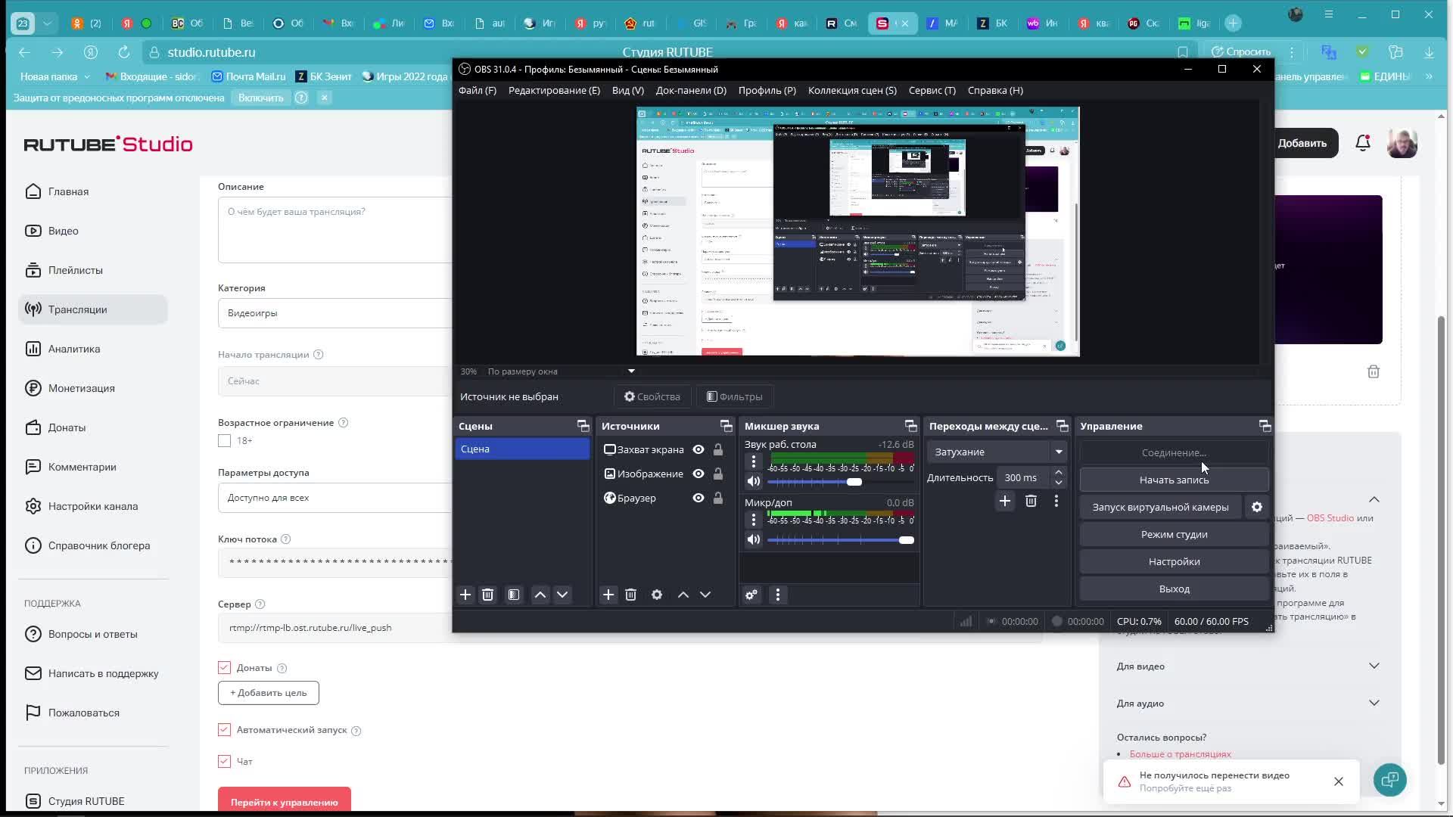Image resolution: width=1453 pixels, height=817 pixels.
Task: Open source properties gear in Sources toolbar
Action: tap(657, 595)
